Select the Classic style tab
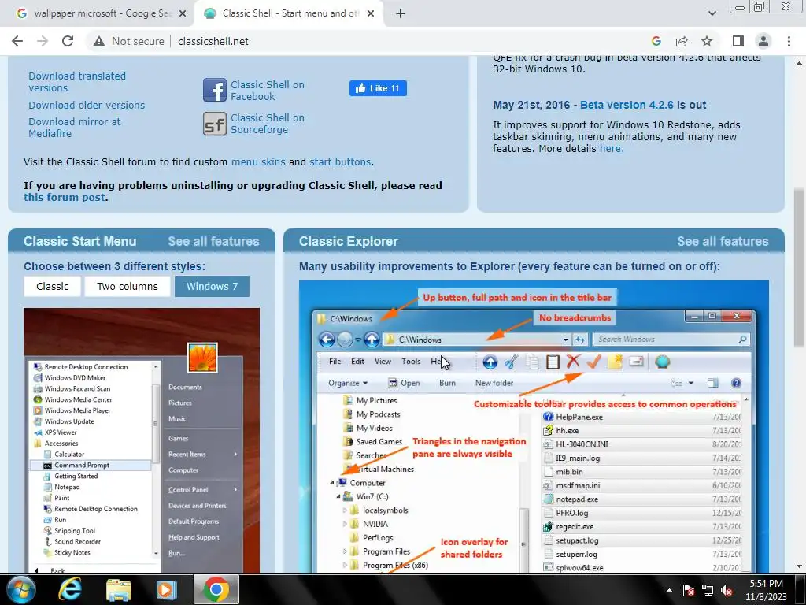 click(53, 287)
